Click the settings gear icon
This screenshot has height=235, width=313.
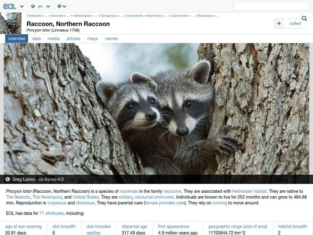[x=59, y=6]
